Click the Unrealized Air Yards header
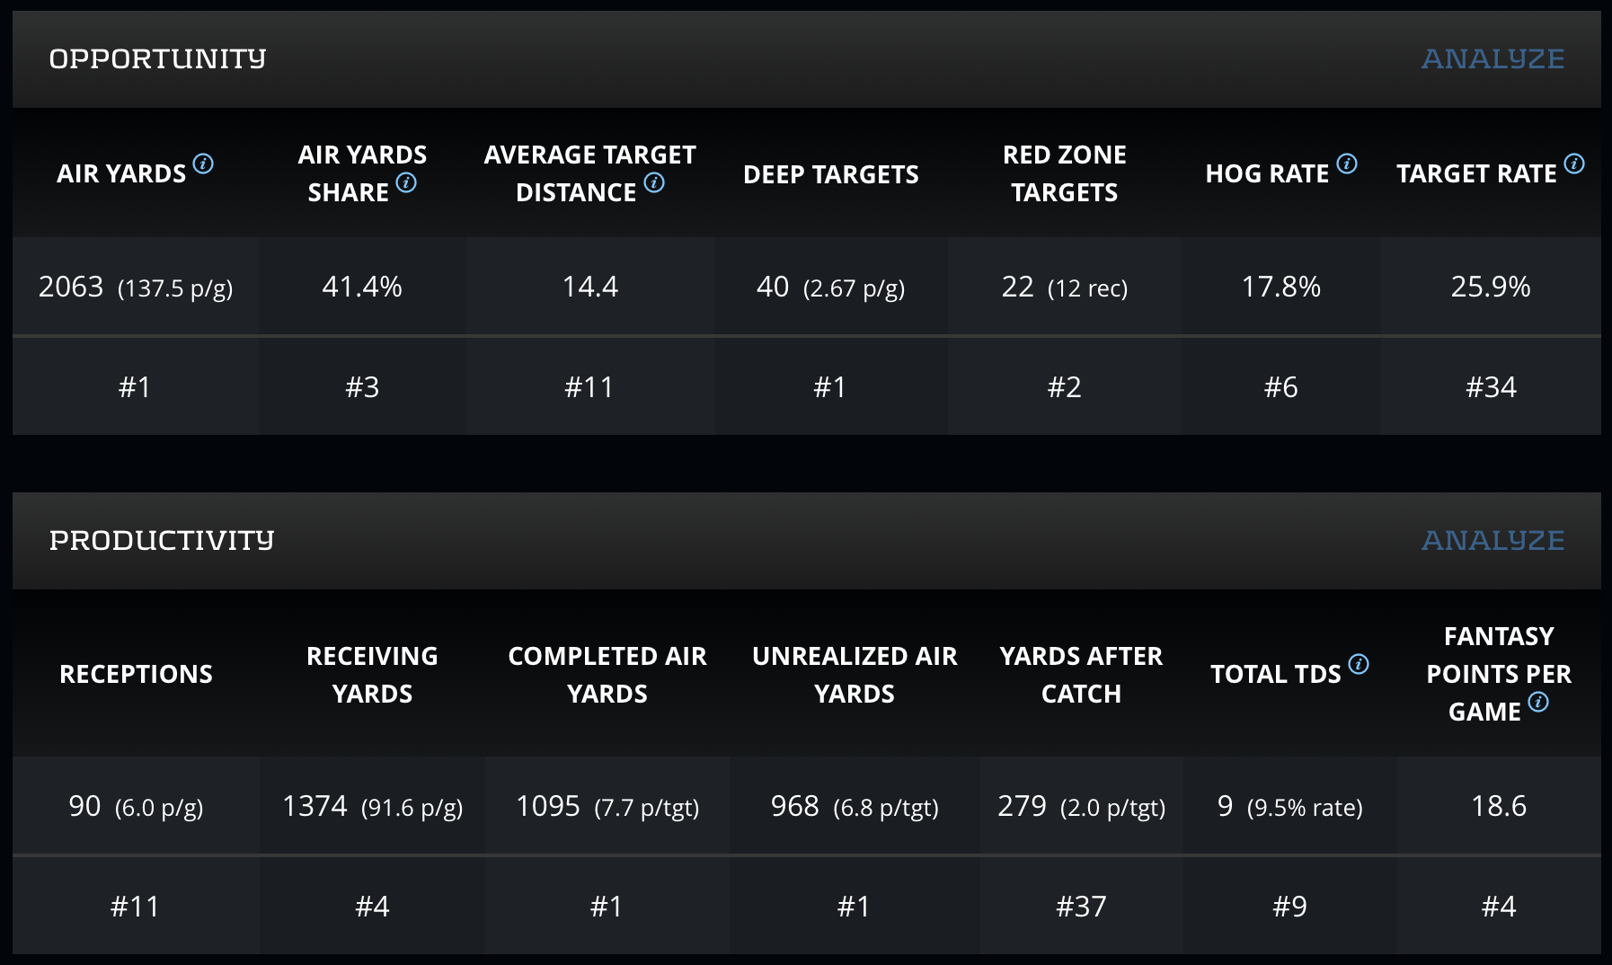Viewport: 1612px width, 965px height. (x=855, y=675)
